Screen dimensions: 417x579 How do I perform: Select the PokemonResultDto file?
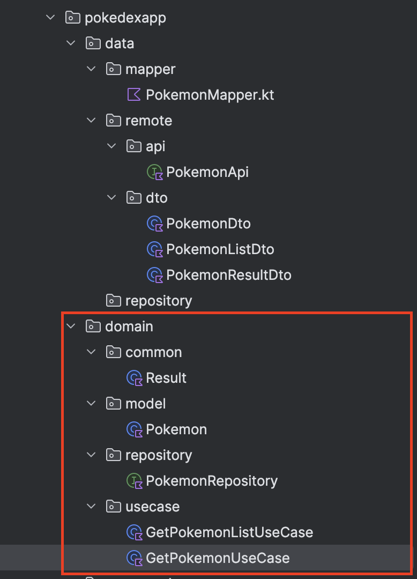point(229,275)
